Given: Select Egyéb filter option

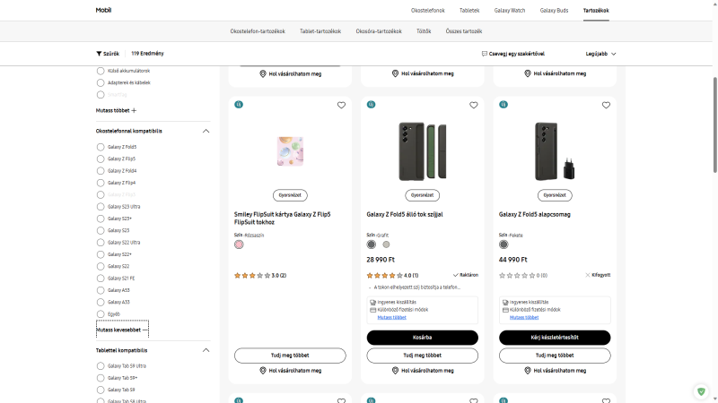Looking at the screenshot, I should (101, 314).
